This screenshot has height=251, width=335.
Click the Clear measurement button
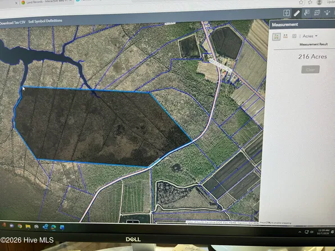(310, 70)
